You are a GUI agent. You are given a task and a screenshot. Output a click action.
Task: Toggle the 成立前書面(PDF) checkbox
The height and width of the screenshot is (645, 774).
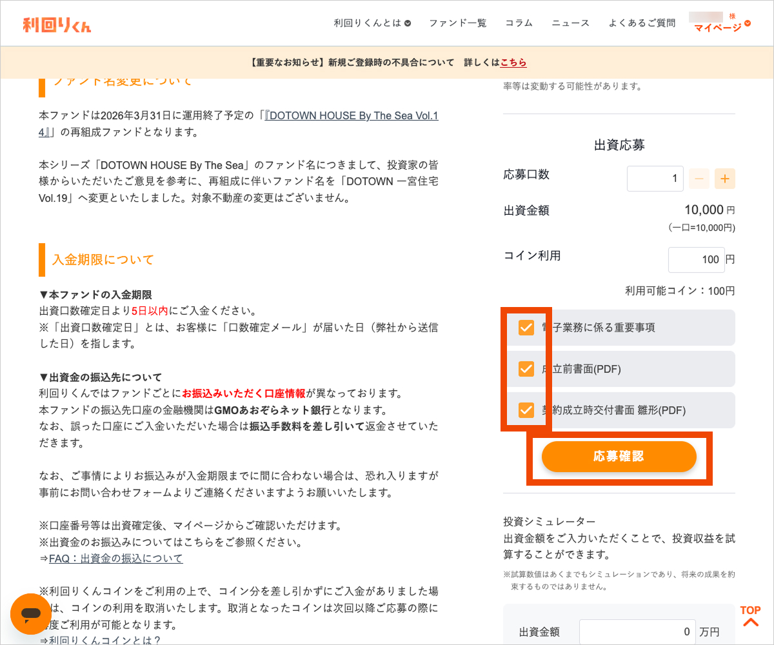[x=526, y=369]
